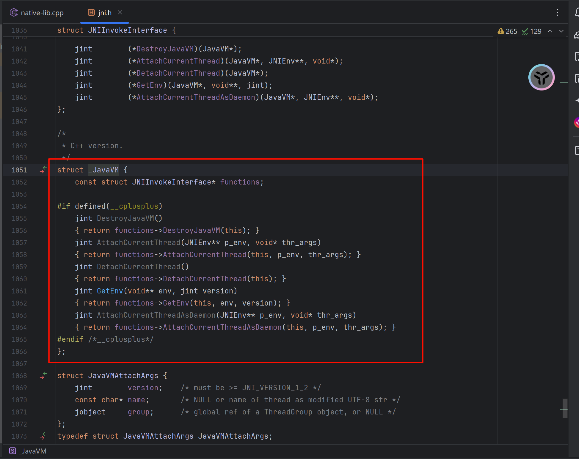Close the jni.h tab
Viewport: 579px width, 459px height.
point(120,12)
